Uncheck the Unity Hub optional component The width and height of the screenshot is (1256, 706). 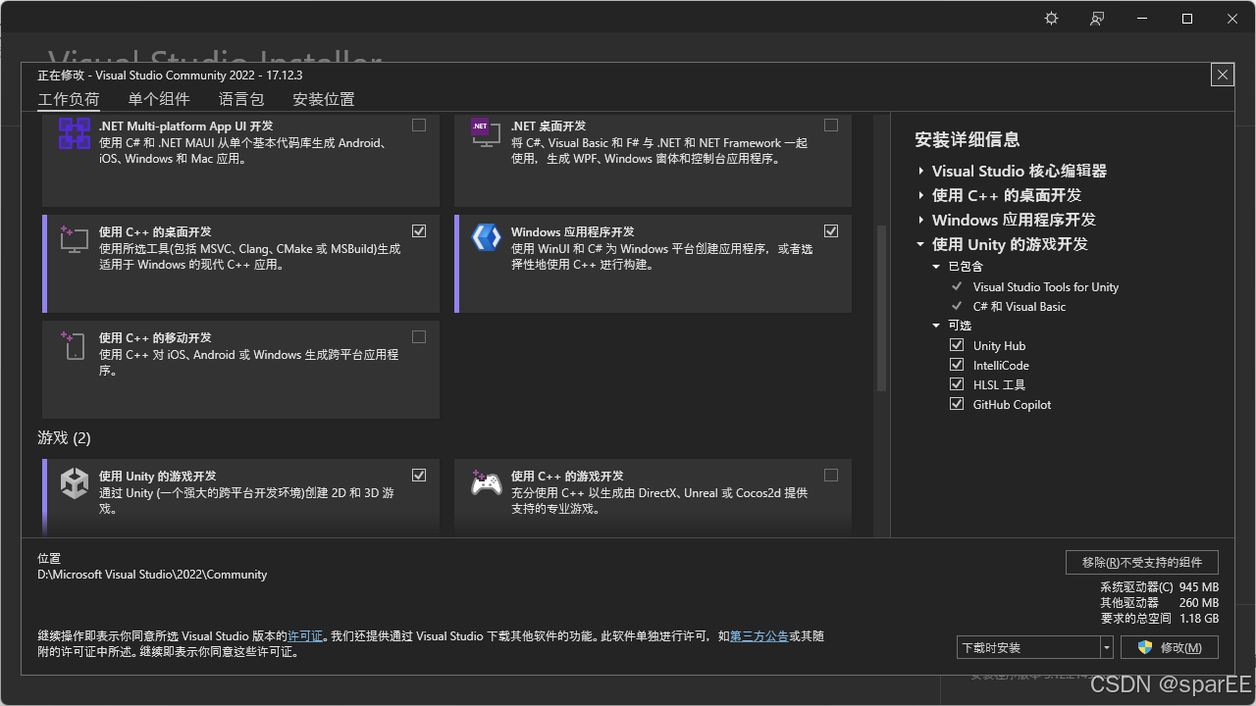[x=957, y=345]
